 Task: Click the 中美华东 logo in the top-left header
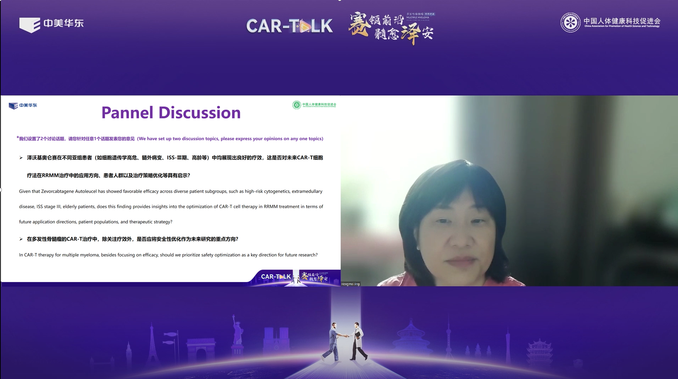pyautogui.click(x=51, y=24)
